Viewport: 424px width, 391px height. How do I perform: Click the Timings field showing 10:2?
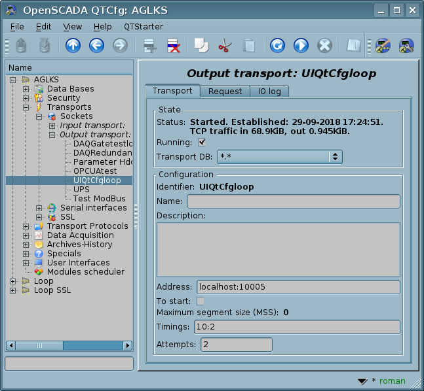[297, 327]
